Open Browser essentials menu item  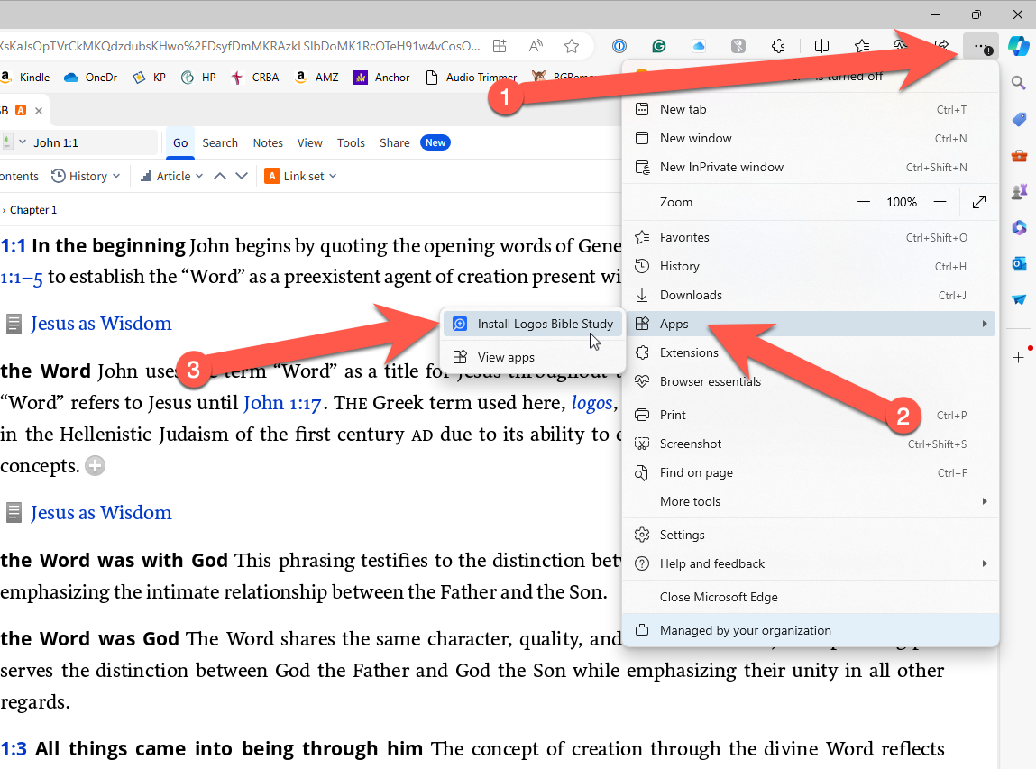[811, 382]
